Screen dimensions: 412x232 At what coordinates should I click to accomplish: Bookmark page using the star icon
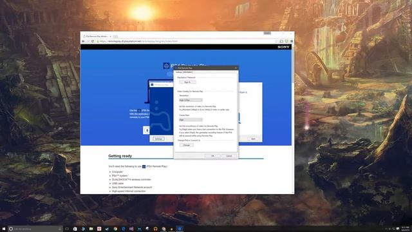(x=276, y=41)
